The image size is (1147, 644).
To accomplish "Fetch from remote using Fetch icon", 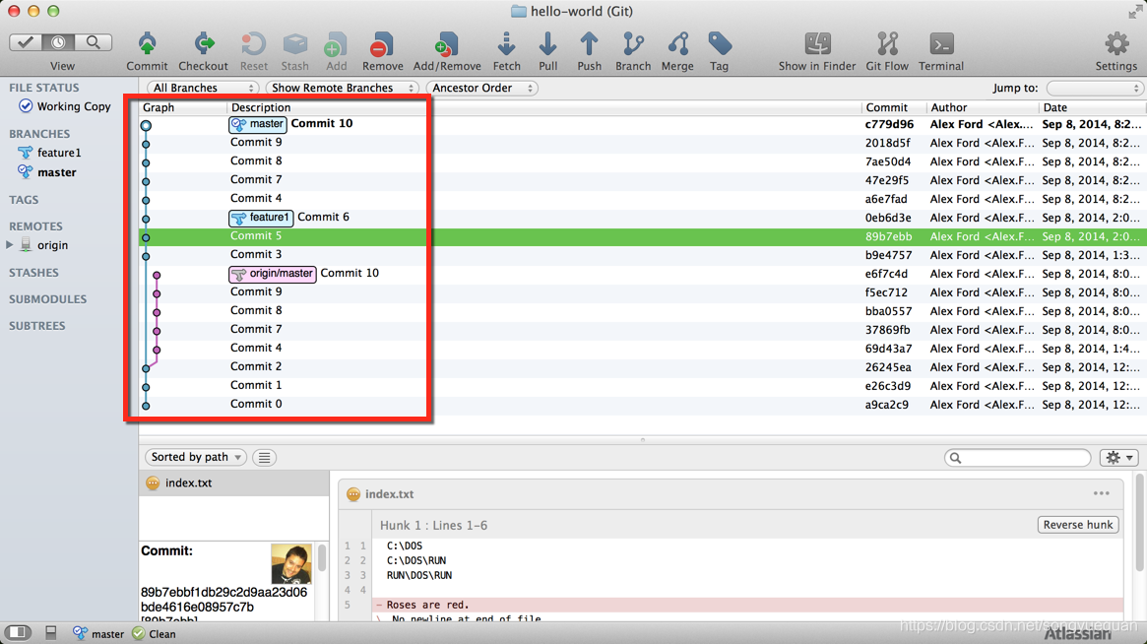I will pos(506,44).
